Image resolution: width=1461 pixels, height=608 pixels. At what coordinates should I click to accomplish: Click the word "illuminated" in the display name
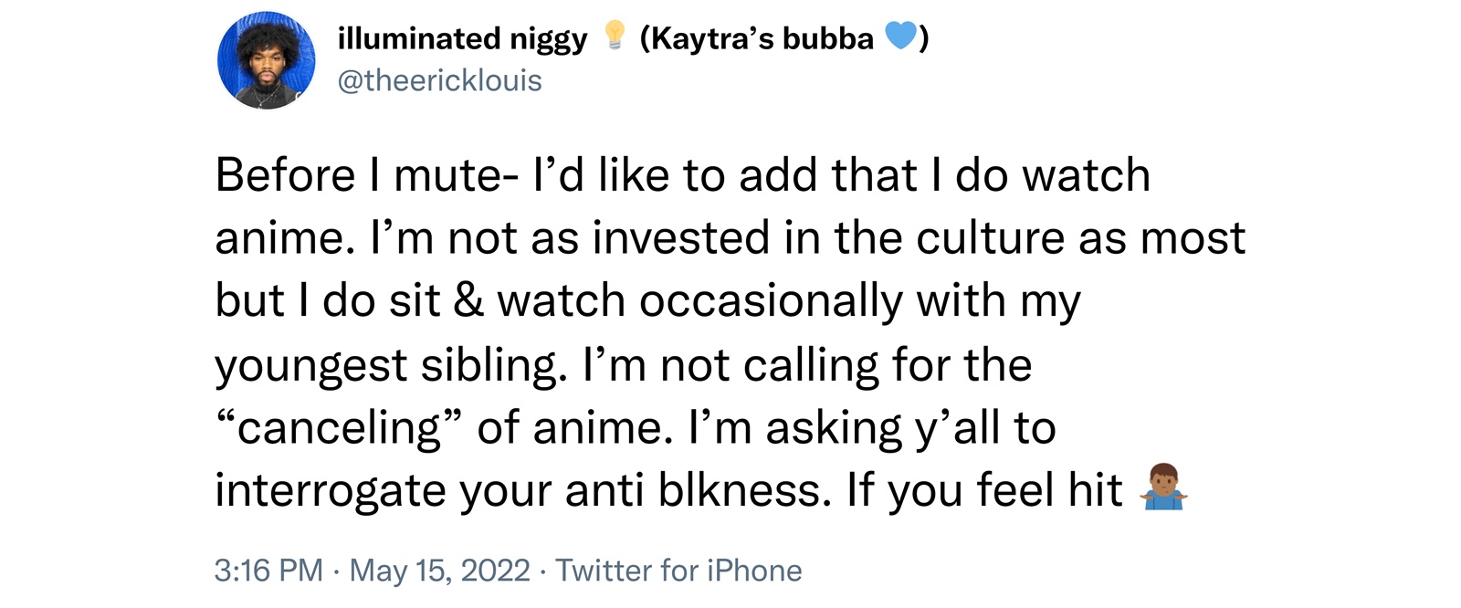click(418, 38)
